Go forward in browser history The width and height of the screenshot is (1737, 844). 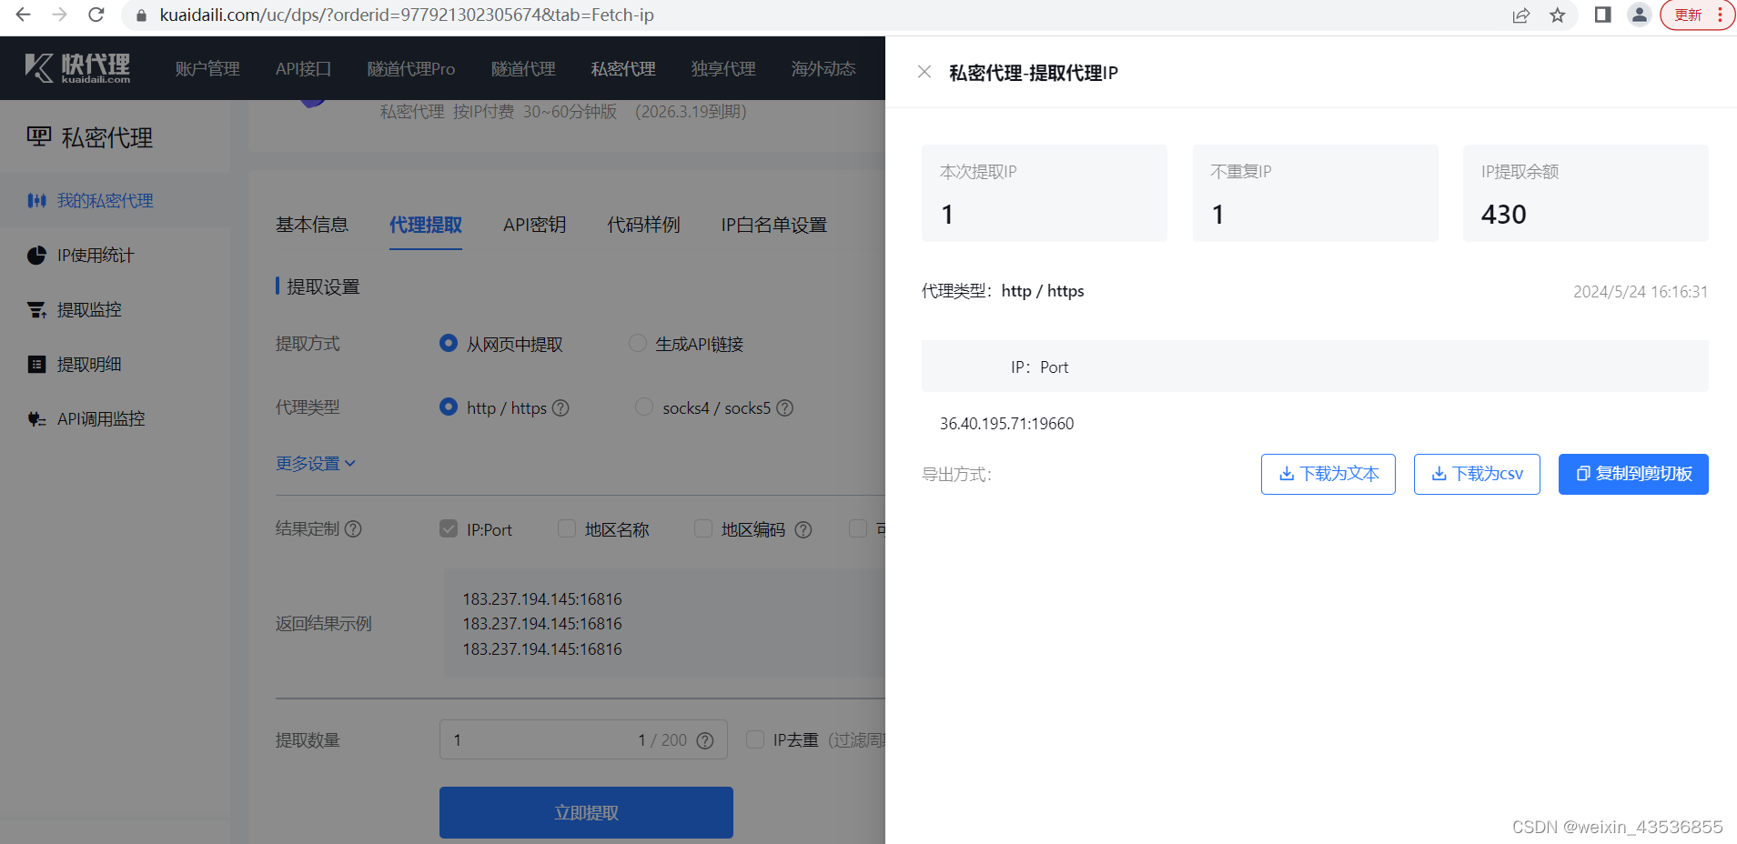click(60, 15)
